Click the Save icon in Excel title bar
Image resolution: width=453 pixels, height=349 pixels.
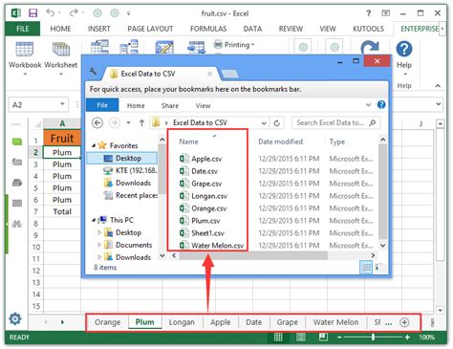pyautogui.click(x=32, y=13)
